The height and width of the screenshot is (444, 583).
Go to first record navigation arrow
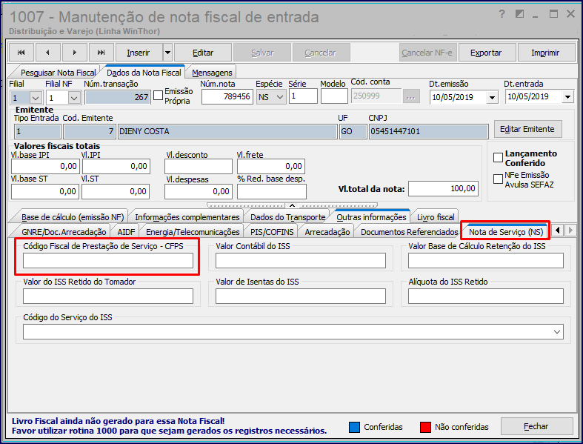[21, 53]
